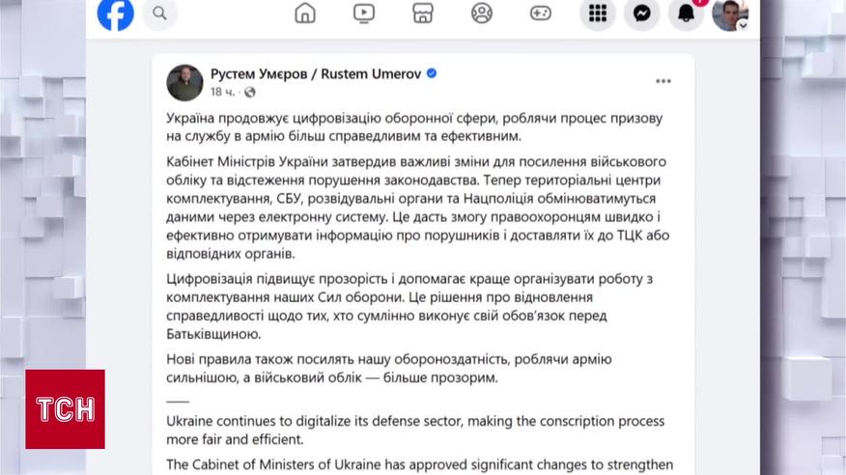Open Messenger chats

[x=641, y=13]
